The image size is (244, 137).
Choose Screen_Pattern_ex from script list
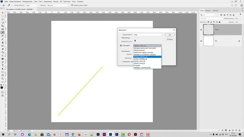148,57
